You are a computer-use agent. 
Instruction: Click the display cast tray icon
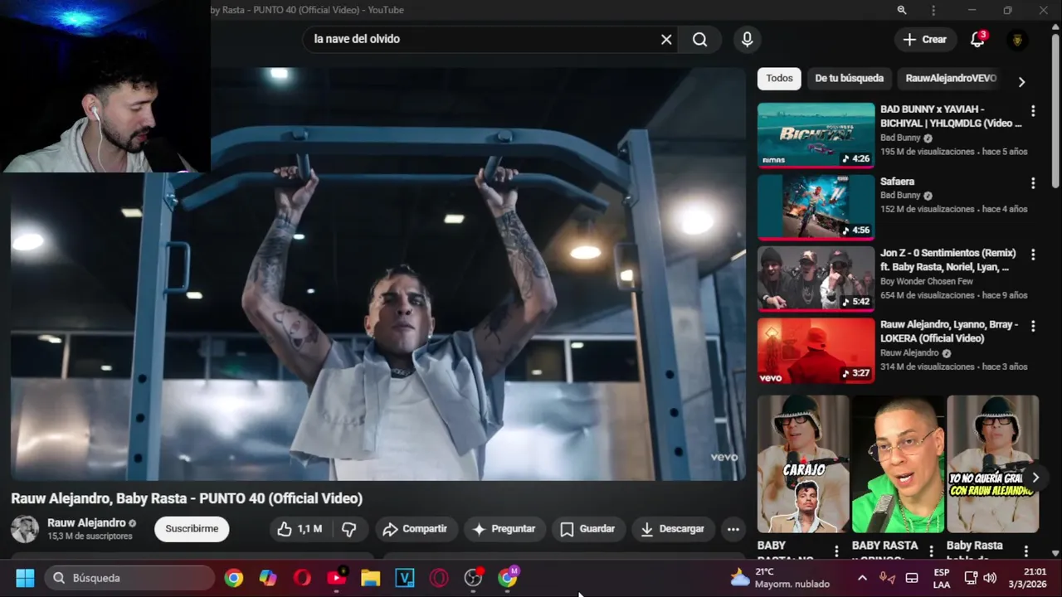point(971,578)
